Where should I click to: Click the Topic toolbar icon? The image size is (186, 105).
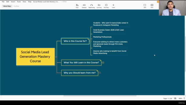77,5
